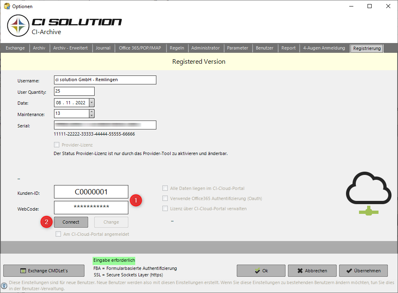The image size is (398, 293).
Task: Decrease Maintenance value with down arrow
Action: coord(91,116)
